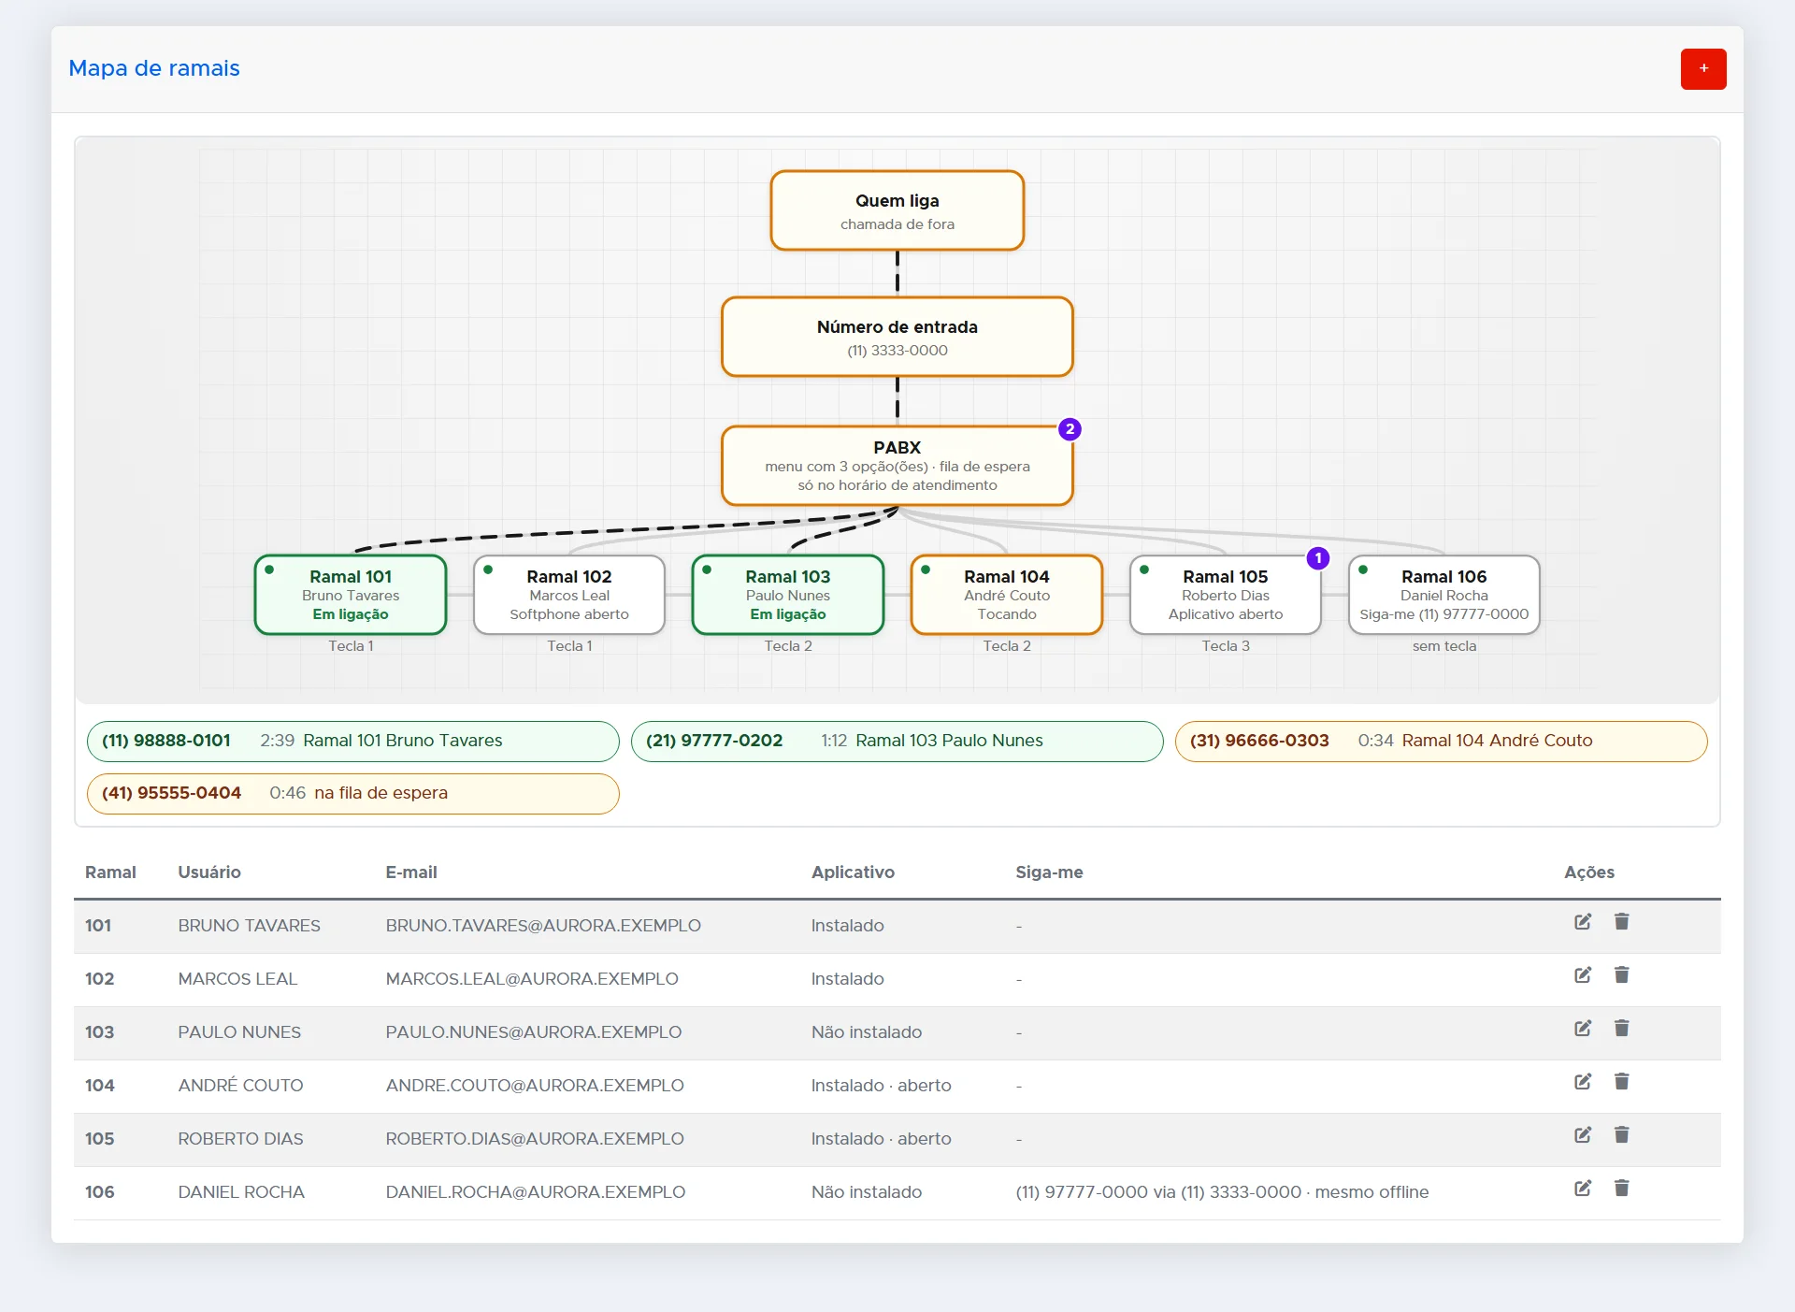Click the Aplicativo column header
Screen dimensions: 1795x1312
point(853,872)
